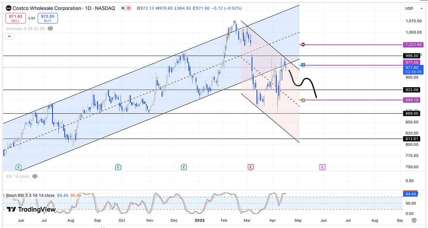Click the blue position marker on 977.06 line

point(303,65)
